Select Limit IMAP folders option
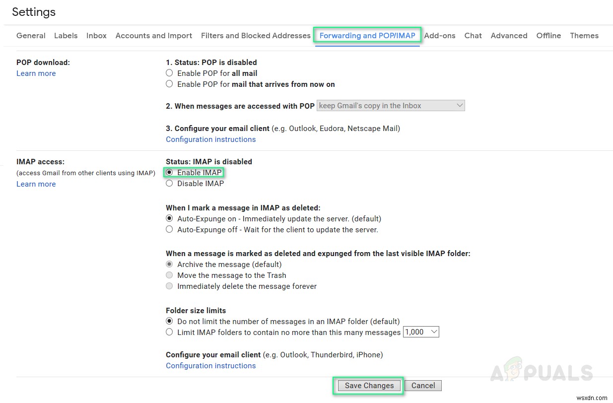Screen dimensions: 613x403 point(169,332)
